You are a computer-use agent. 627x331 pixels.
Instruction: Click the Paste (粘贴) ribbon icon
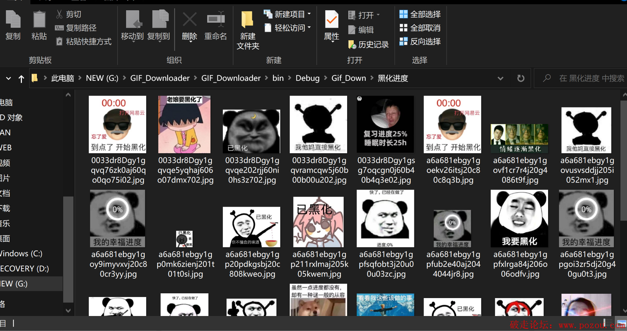pos(39,25)
